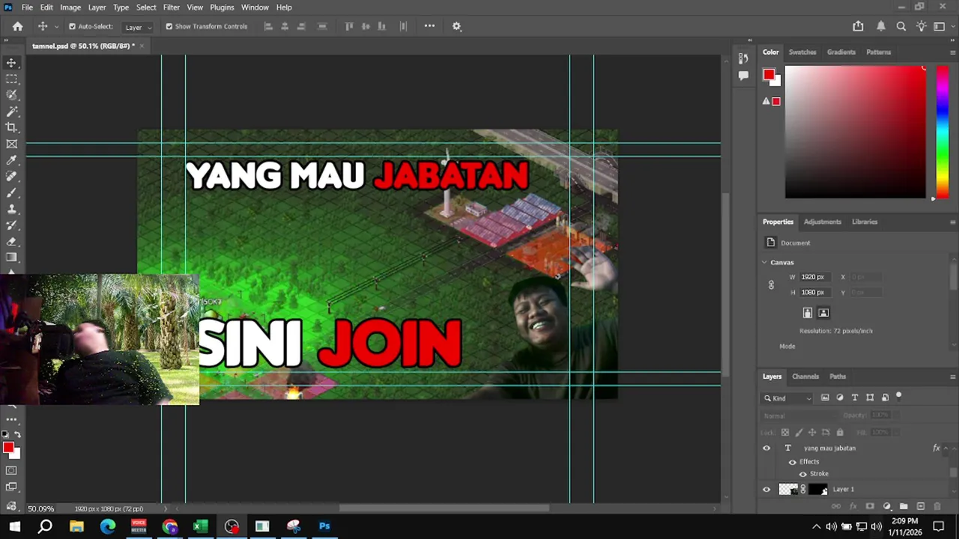Select the Brush tool
This screenshot has width=959, height=539.
[11, 193]
